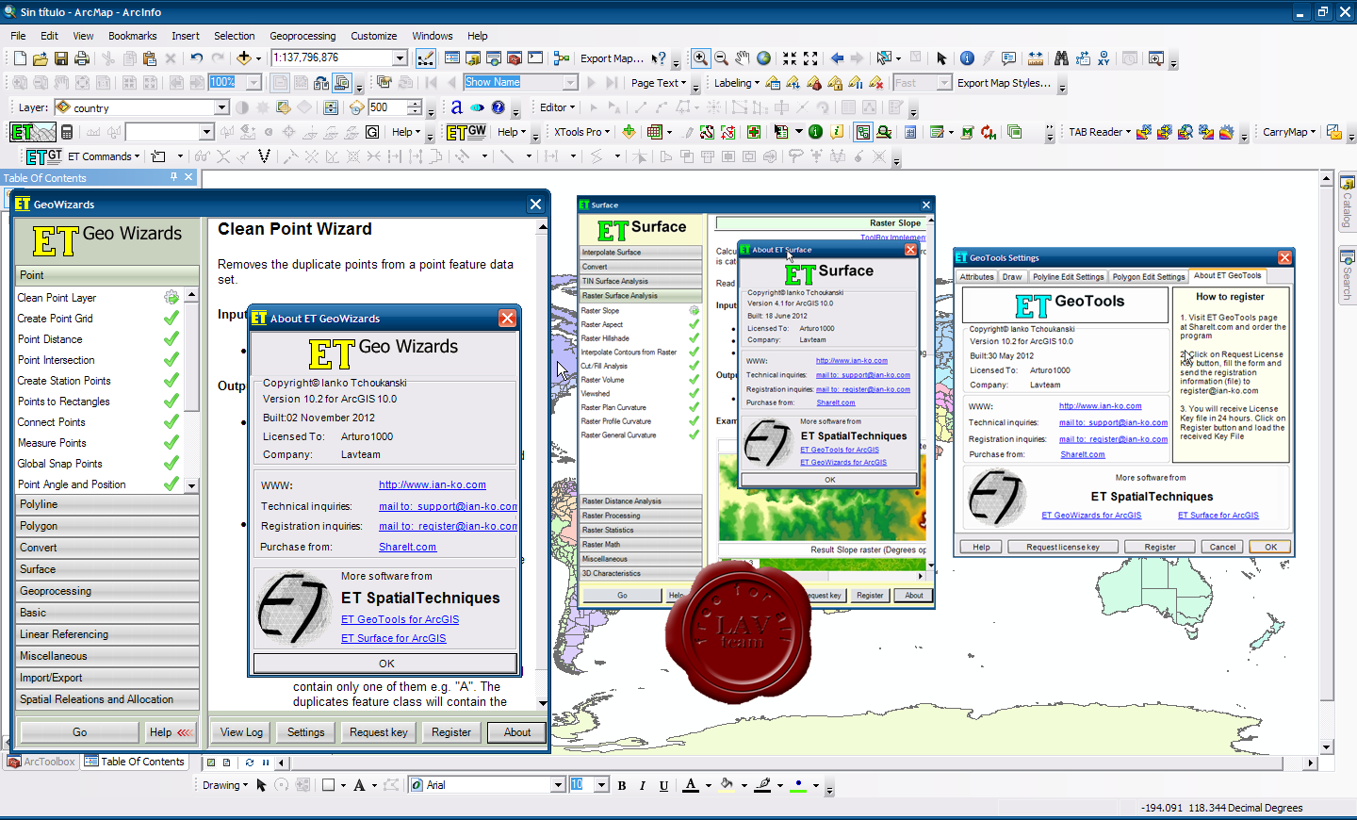Select the Zoom Out magnifier tool

(721, 58)
